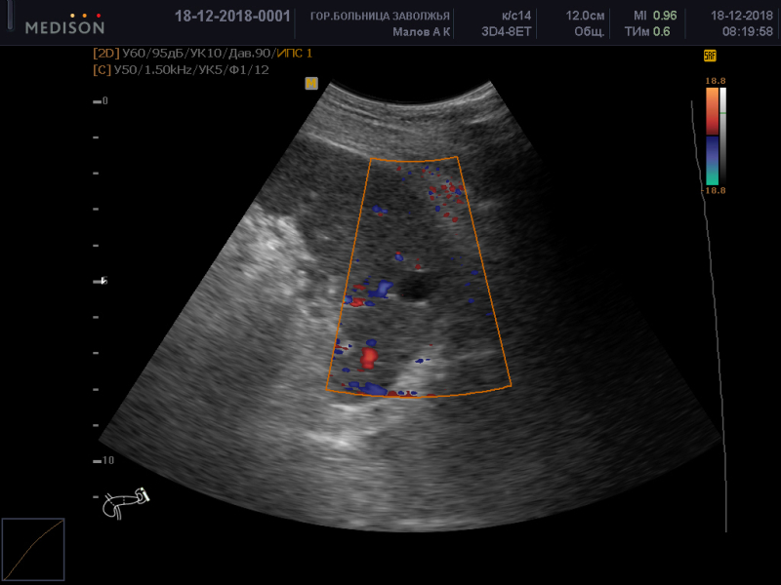Click the ИПС 1 setting
Viewport: 781px width, 585px height.
coord(295,54)
